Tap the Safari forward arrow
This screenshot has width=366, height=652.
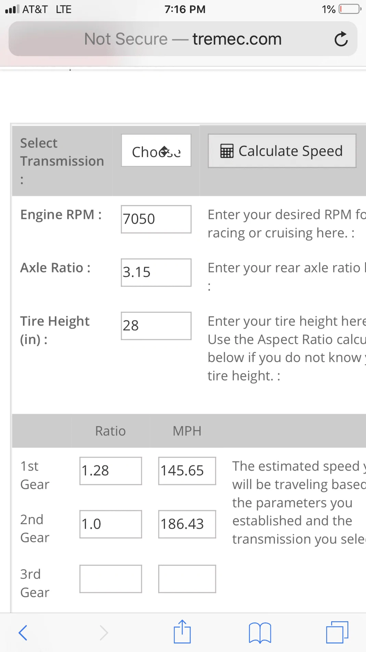click(x=104, y=633)
